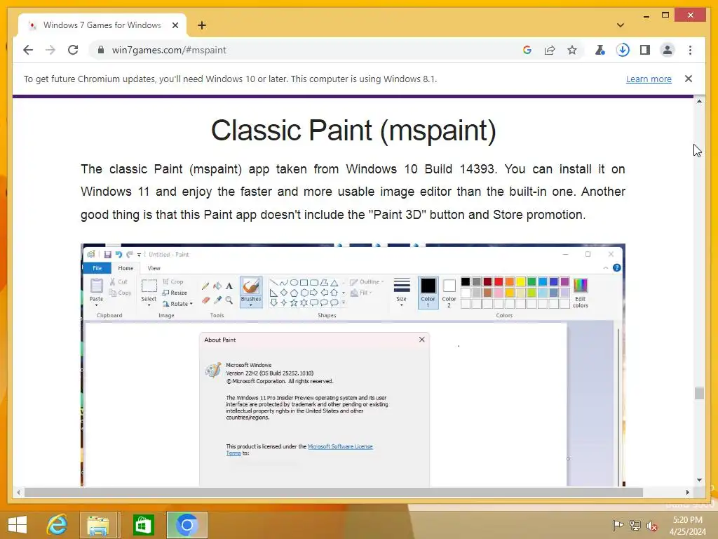Open the profile avatar menu
718x539 pixels.
click(668, 50)
